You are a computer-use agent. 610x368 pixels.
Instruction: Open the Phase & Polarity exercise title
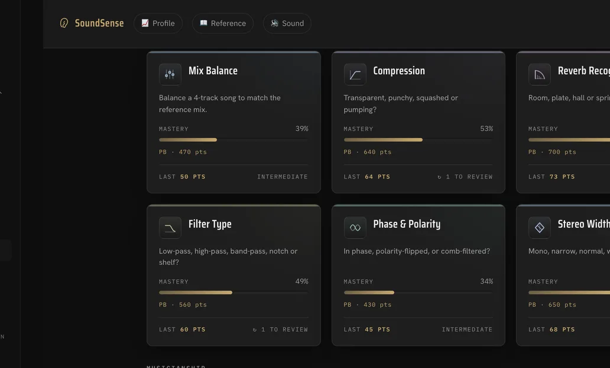point(407,224)
